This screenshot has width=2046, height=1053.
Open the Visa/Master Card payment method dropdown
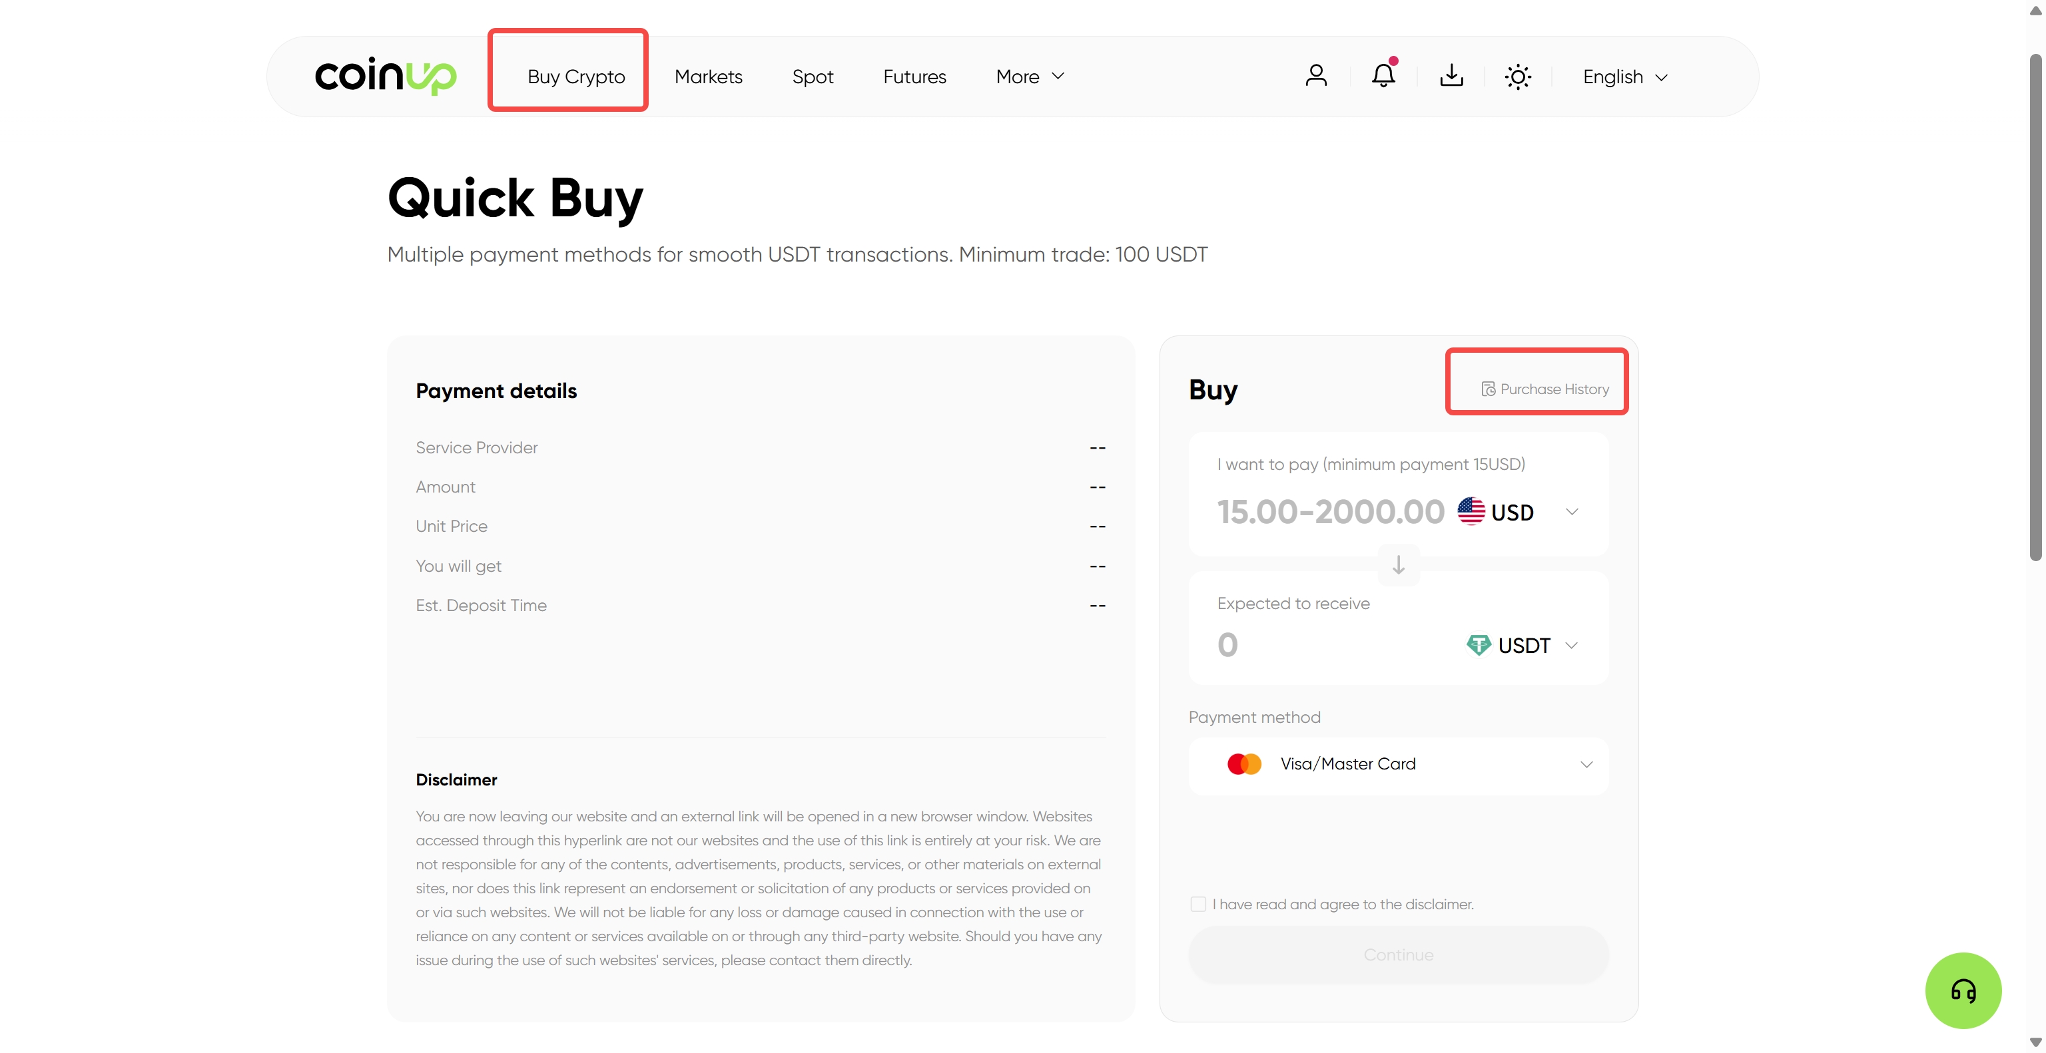pyautogui.click(x=1398, y=764)
